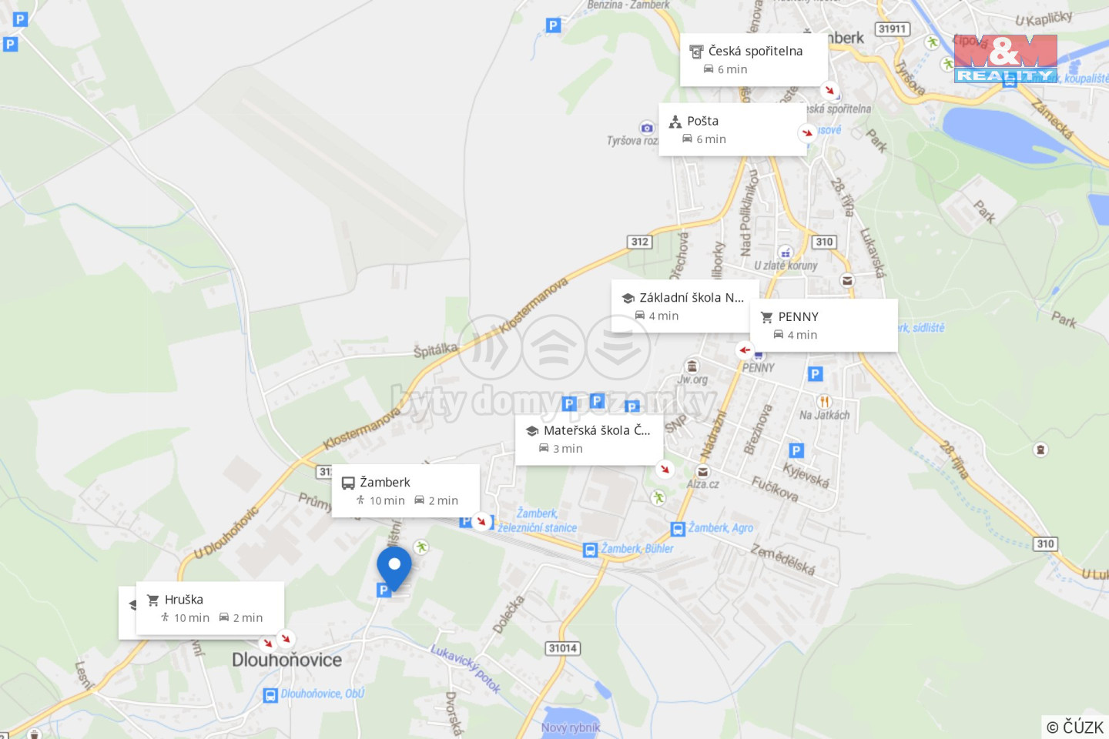The image size is (1109, 739).
Task: Click the red arrow marker near Pošta
Action: tap(806, 132)
